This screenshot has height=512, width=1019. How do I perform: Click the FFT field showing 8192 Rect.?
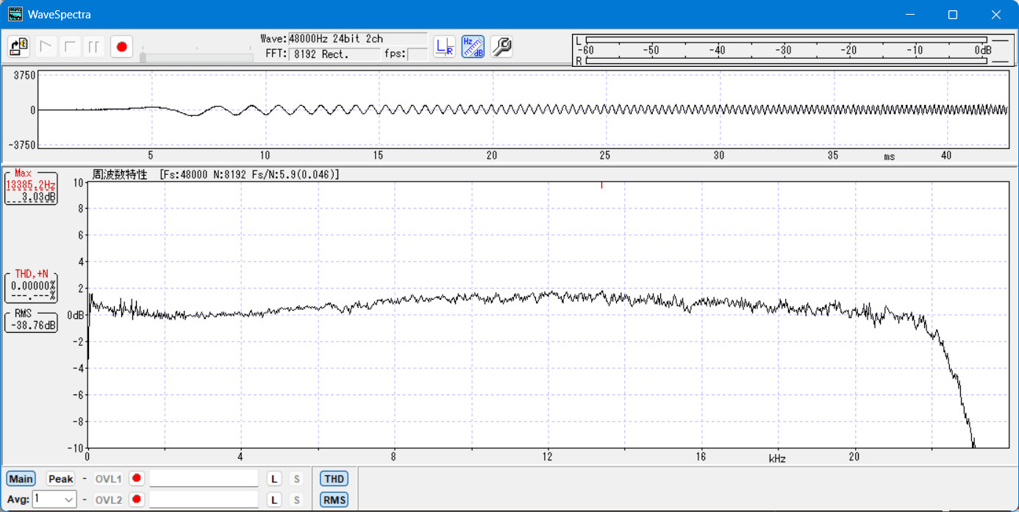point(335,54)
